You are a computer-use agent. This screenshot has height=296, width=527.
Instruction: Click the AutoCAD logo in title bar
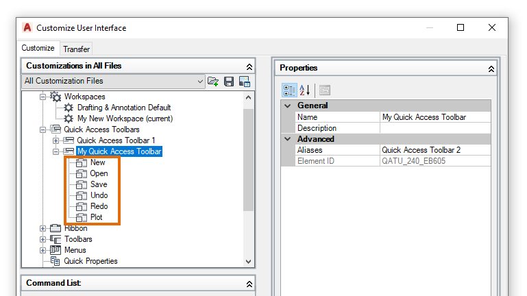(x=27, y=27)
